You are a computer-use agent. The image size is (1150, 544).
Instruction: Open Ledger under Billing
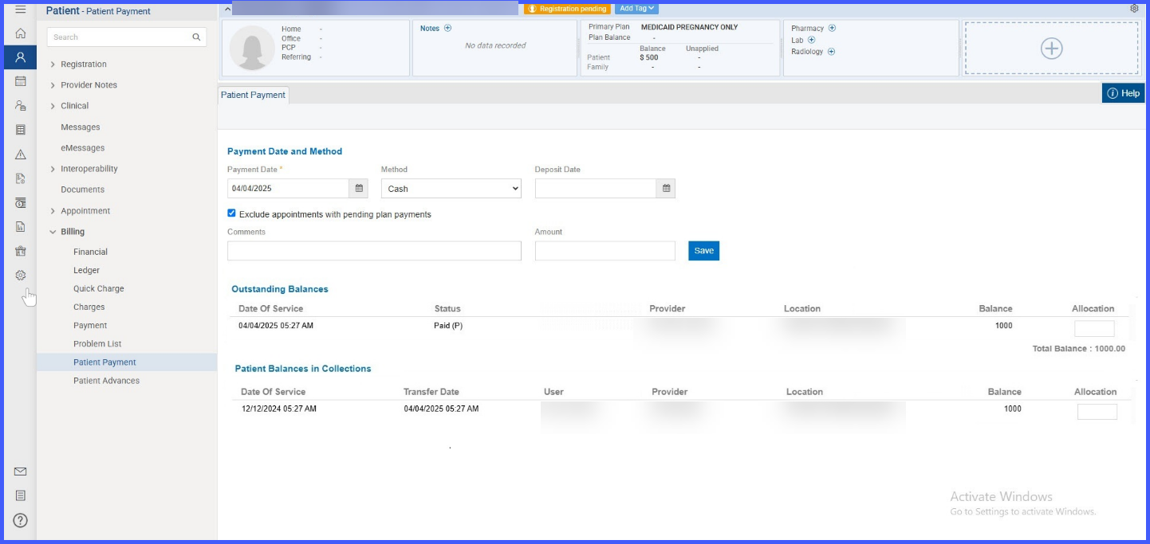click(87, 270)
